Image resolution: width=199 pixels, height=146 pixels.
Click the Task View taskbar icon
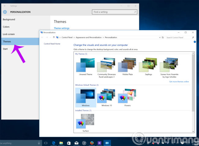[x=46, y=143]
